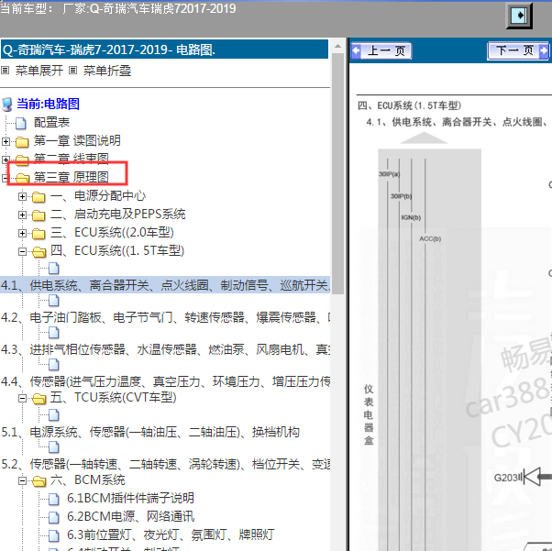Viewport: 552px width, 551px height.
Task: Open 4.4、传感器(进气压力温度 diagram
Action: coord(165,381)
